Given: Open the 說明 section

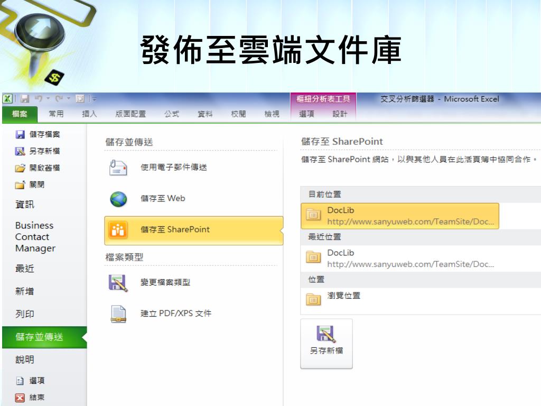Looking at the screenshot, I should [25, 359].
